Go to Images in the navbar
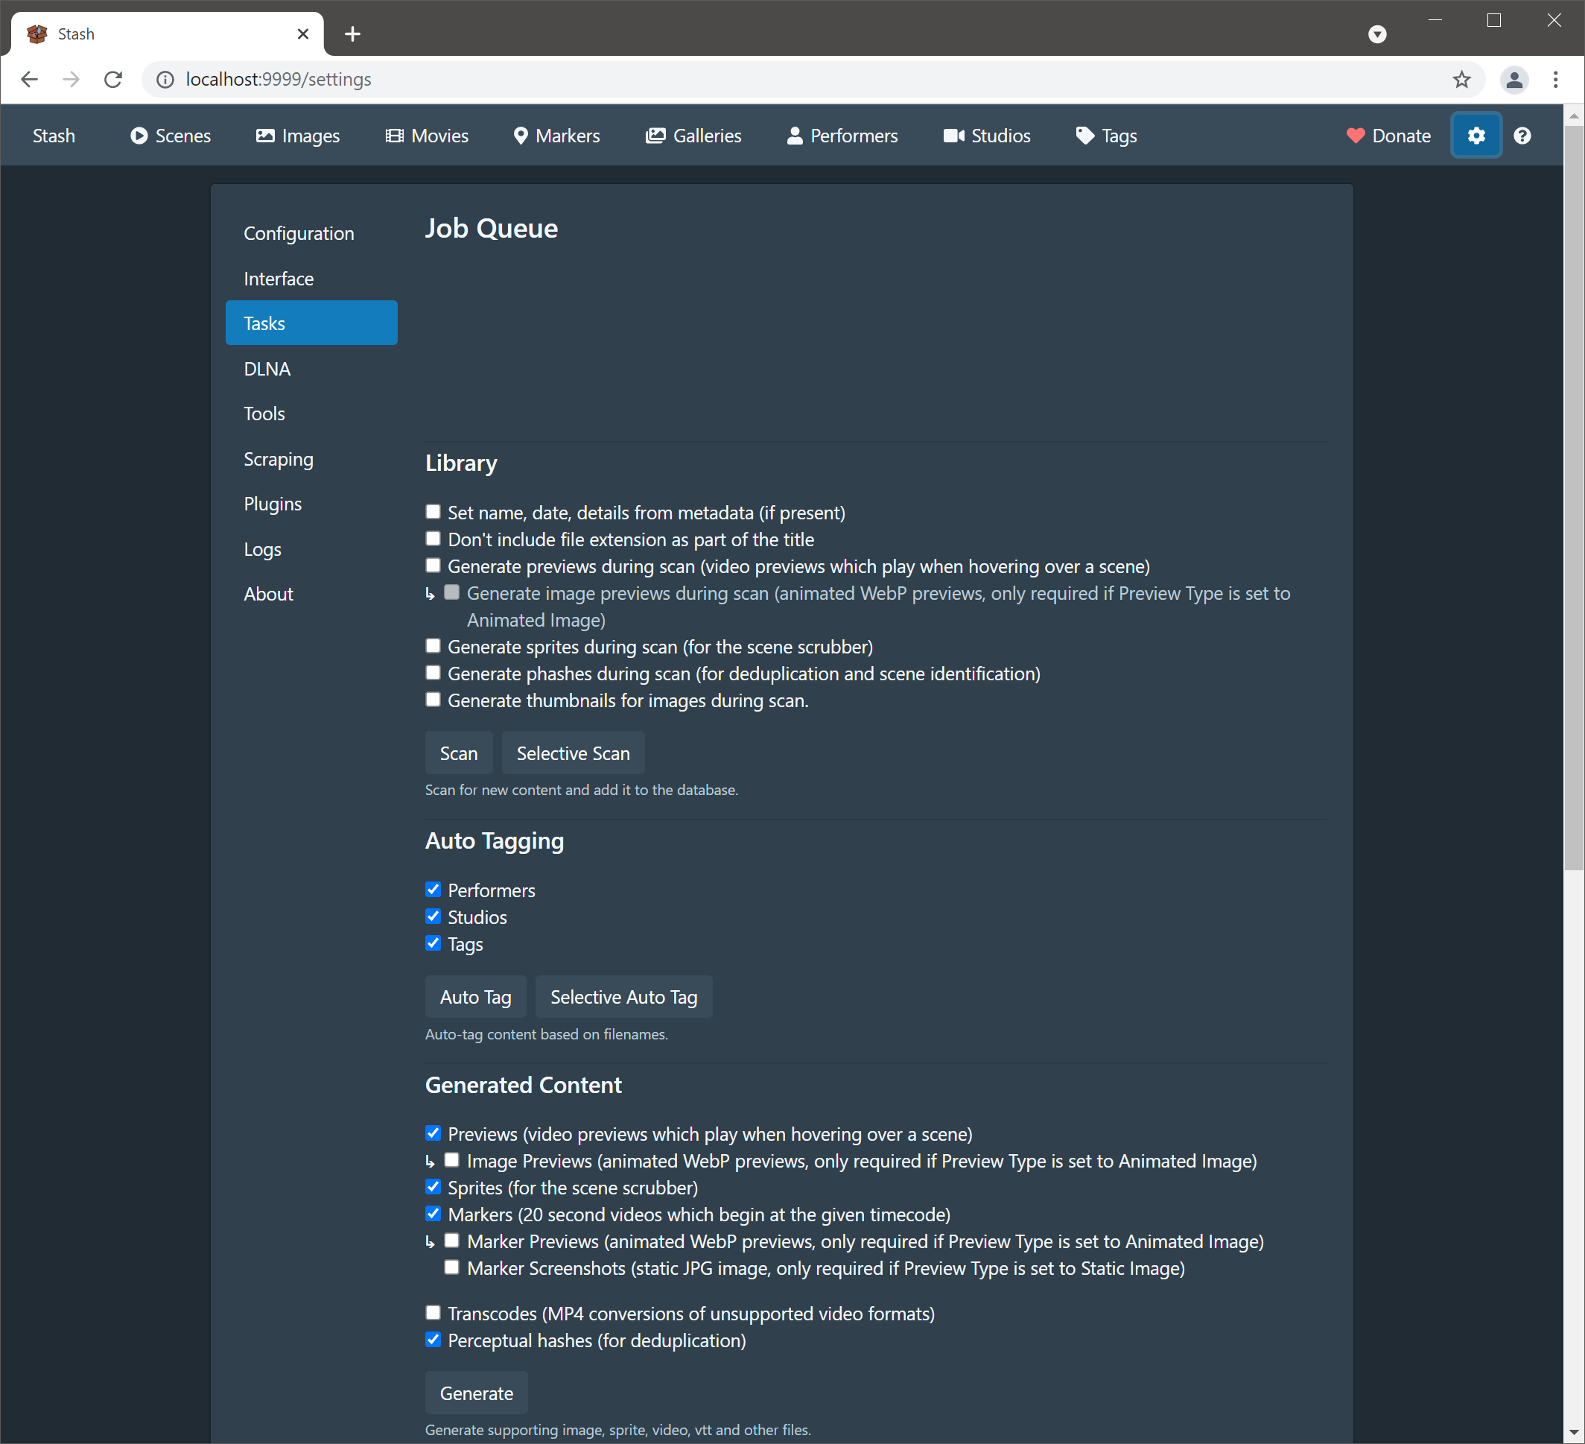The height and width of the screenshot is (1444, 1585). tap(298, 136)
